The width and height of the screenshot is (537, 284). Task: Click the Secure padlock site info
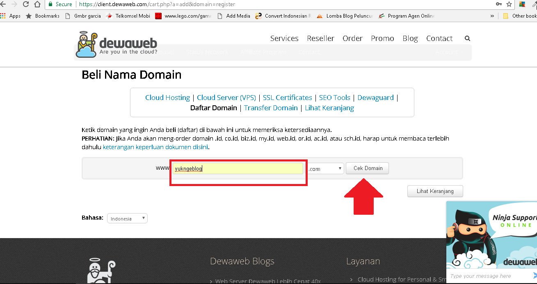[60, 4]
